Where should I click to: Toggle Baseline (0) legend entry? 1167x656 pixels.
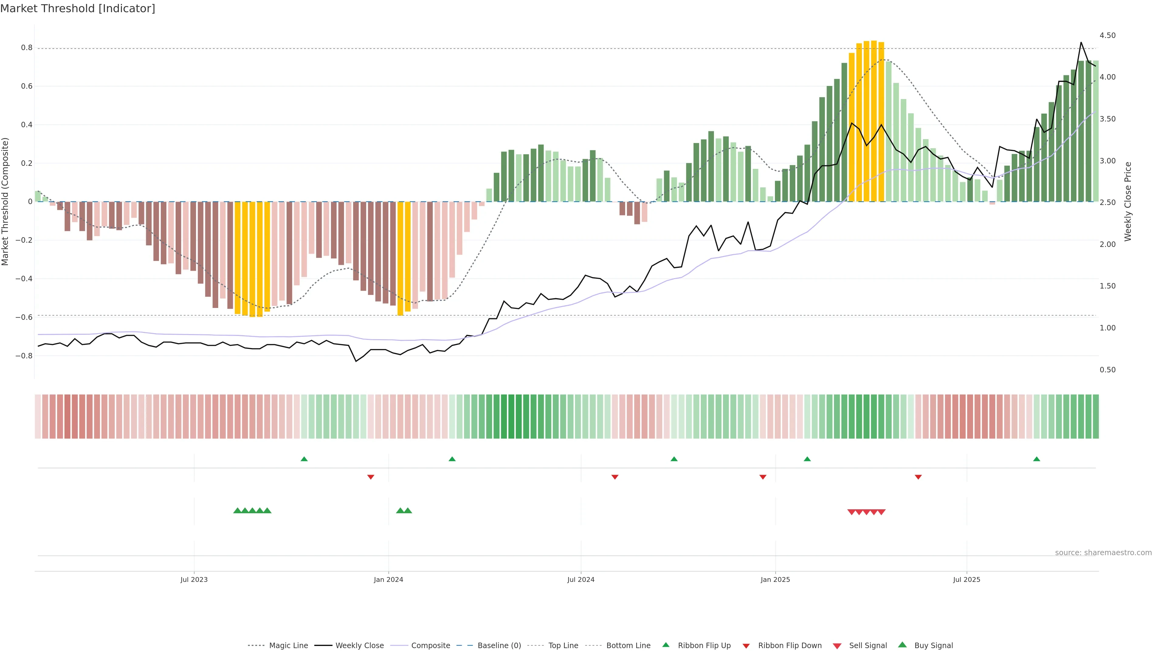coord(499,646)
